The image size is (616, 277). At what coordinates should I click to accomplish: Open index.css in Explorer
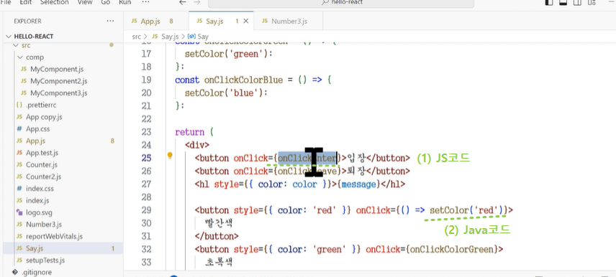pos(40,189)
